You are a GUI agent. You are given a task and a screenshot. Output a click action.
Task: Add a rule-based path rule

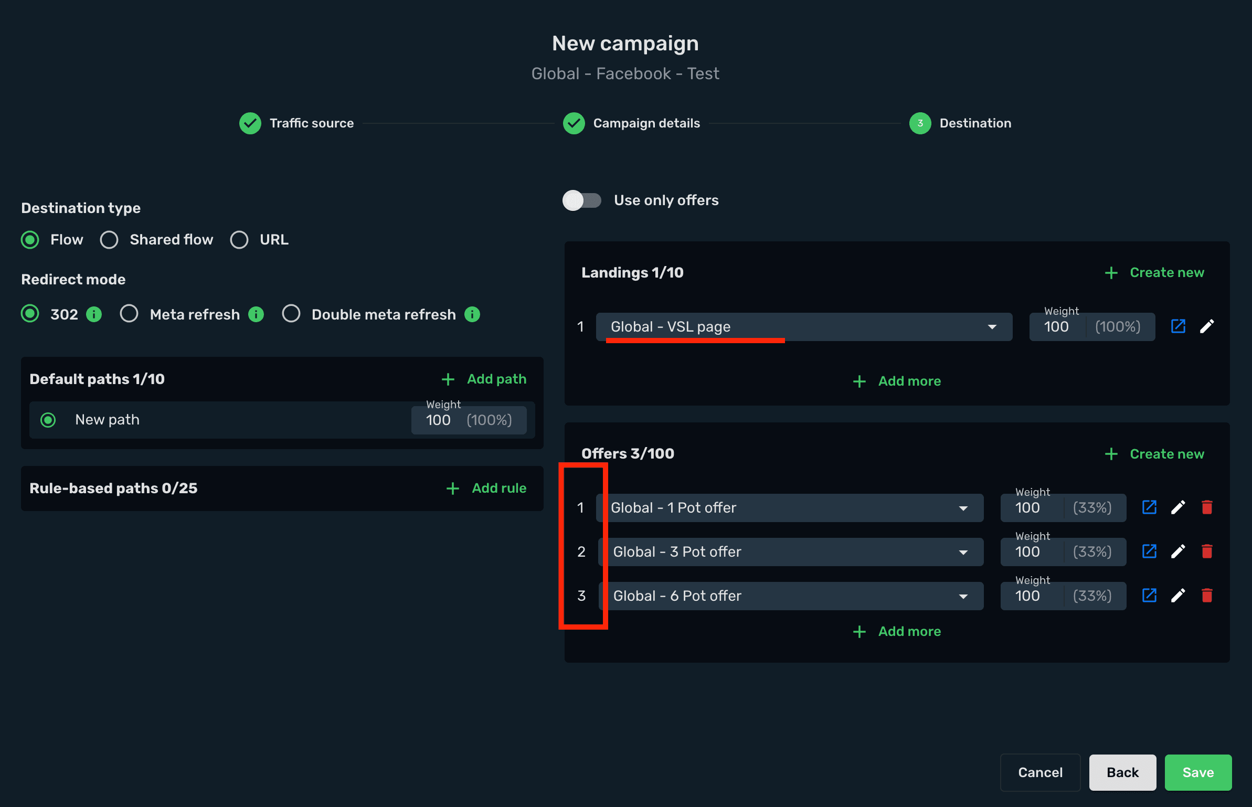pyautogui.click(x=486, y=488)
